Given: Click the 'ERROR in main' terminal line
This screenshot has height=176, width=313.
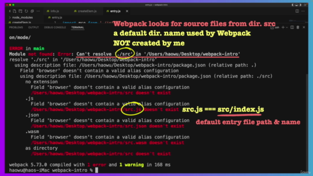Looking at the screenshot, I should coord(27,48).
